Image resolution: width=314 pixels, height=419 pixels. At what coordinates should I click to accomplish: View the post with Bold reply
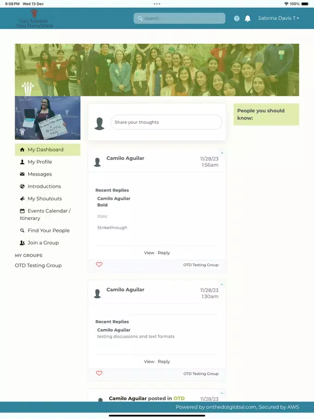click(x=149, y=253)
